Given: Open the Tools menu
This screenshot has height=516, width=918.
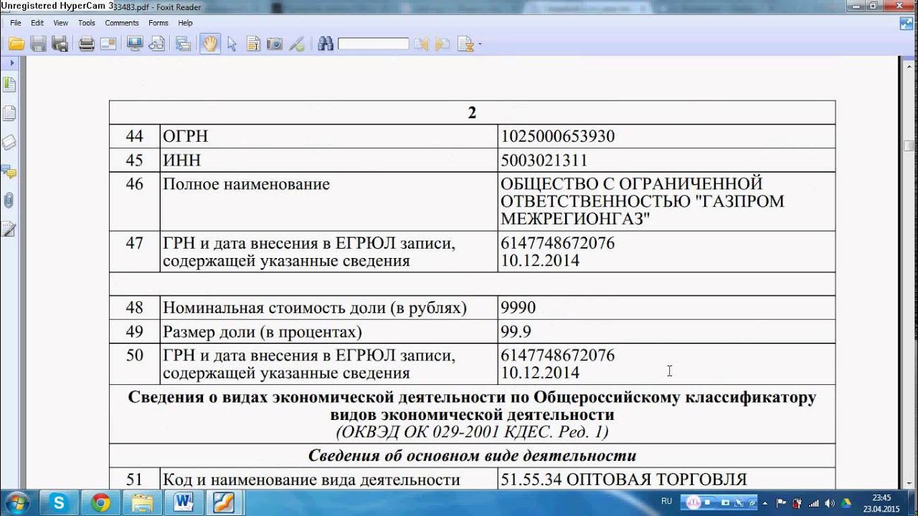Looking at the screenshot, I should tap(87, 23).
